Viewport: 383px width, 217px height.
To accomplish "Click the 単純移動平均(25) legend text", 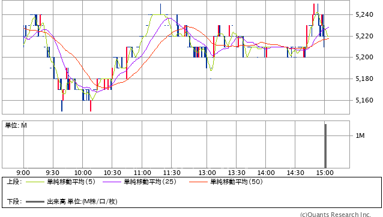I will [150, 182].
